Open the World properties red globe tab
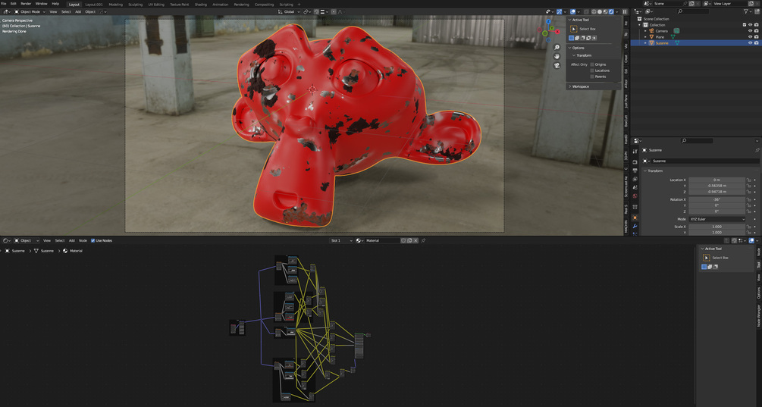 point(635,196)
